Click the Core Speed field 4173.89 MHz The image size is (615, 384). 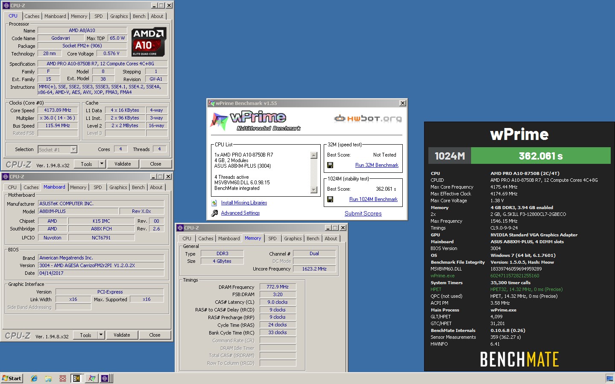click(58, 110)
